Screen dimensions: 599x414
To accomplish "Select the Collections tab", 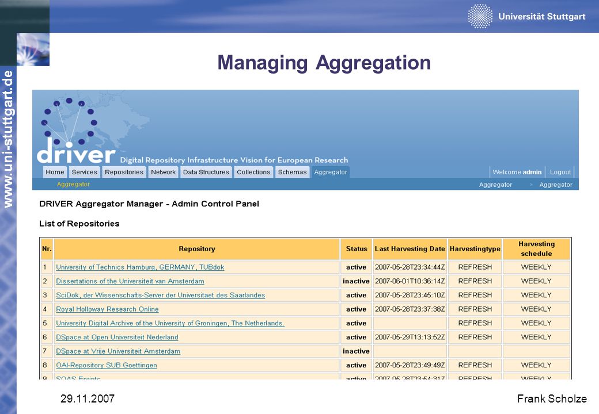I will (x=253, y=172).
